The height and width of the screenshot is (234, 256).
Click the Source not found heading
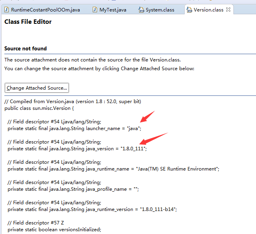pos(25,48)
